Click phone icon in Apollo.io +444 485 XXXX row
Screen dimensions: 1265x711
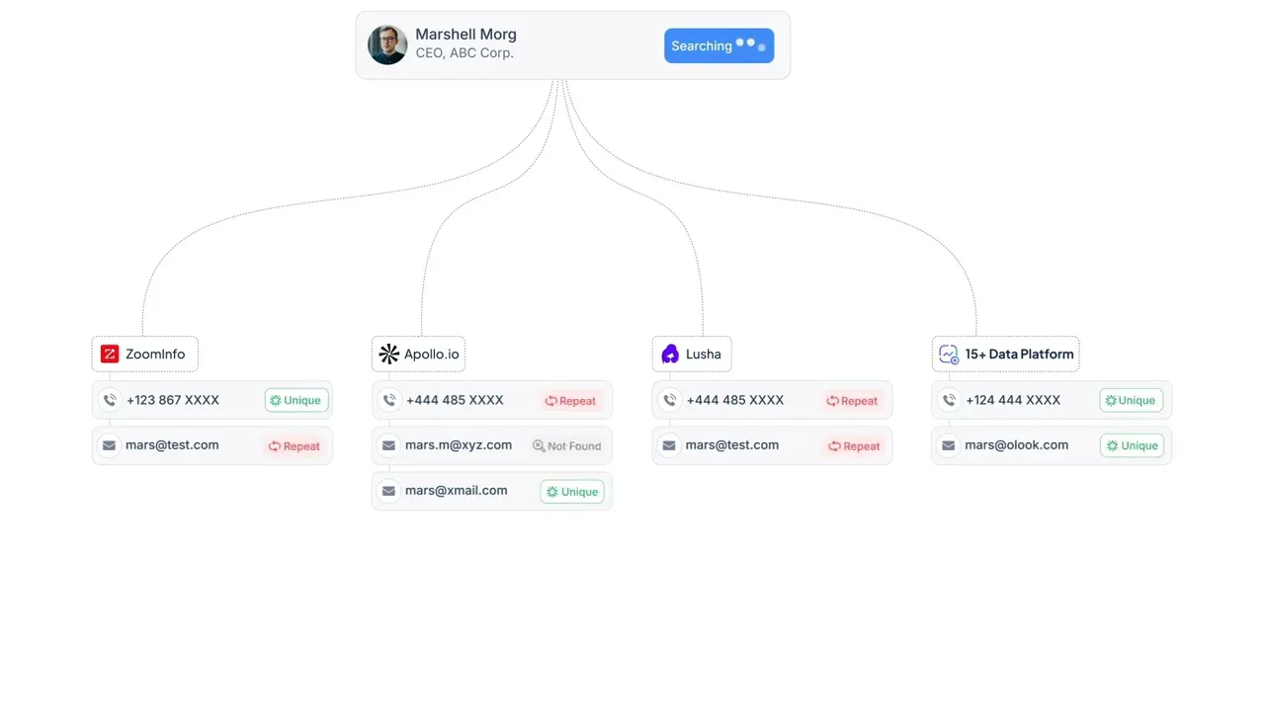pos(389,400)
